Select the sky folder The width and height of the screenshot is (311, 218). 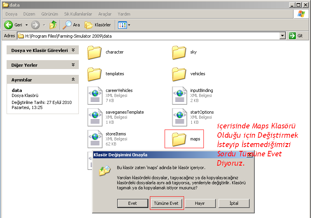click(x=179, y=52)
